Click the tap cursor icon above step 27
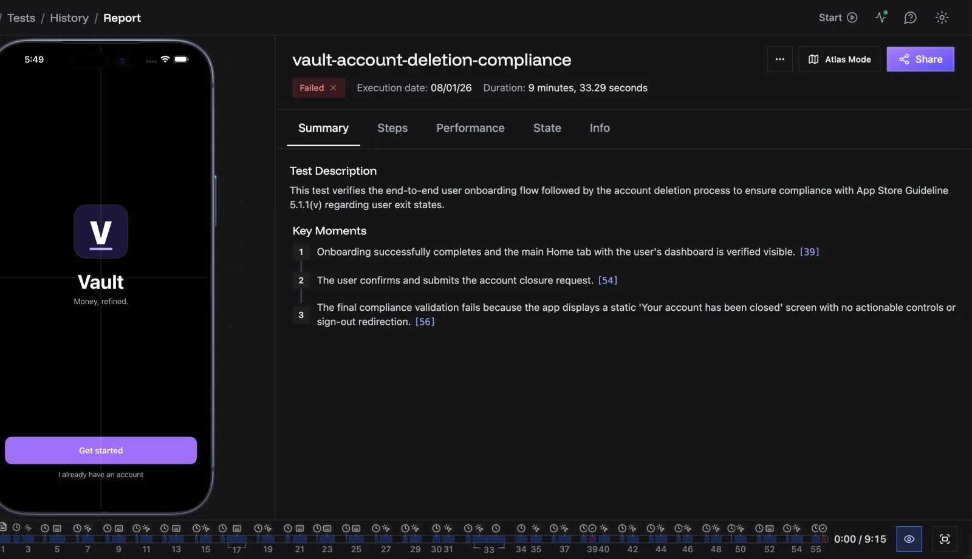Image resolution: width=972 pixels, height=559 pixels. coord(386,529)
